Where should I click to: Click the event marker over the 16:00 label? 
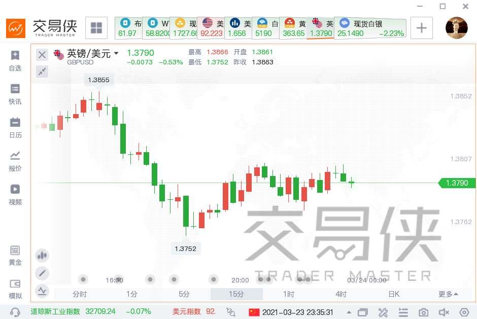pyautogui.click(x=118, y=279)
